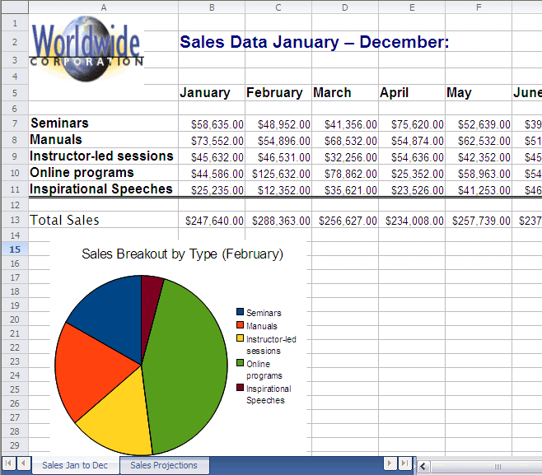Select January total $247,640.00

coord(212,221)
